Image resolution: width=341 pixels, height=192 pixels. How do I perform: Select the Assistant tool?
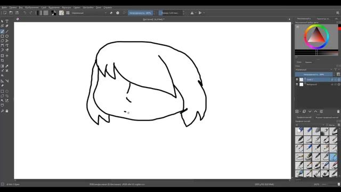pos(2,81)
